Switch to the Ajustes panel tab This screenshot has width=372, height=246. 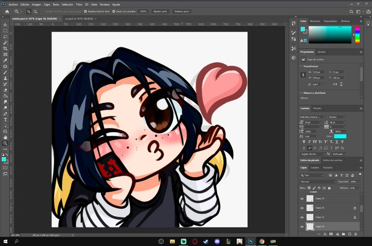click(x=322, y=52)
